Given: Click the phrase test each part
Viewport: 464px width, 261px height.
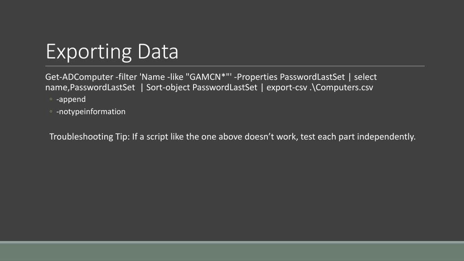Looking at the screenshot, I should pyautogui.click(x=318, y=137).
